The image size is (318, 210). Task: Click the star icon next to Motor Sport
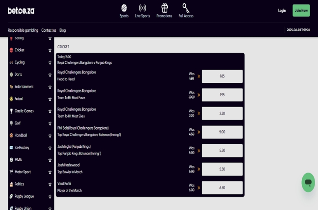pos(50,172)
